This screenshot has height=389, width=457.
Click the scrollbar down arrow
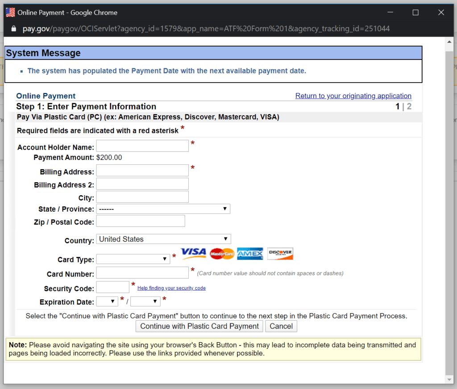(449, 380)
